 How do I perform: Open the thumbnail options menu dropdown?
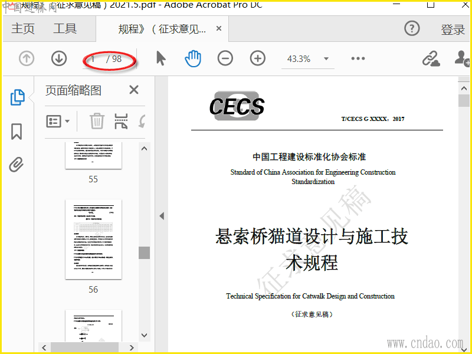(58, 122)
